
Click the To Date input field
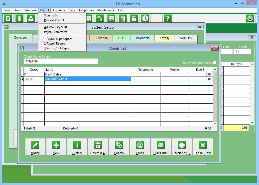tap(242, 52)
